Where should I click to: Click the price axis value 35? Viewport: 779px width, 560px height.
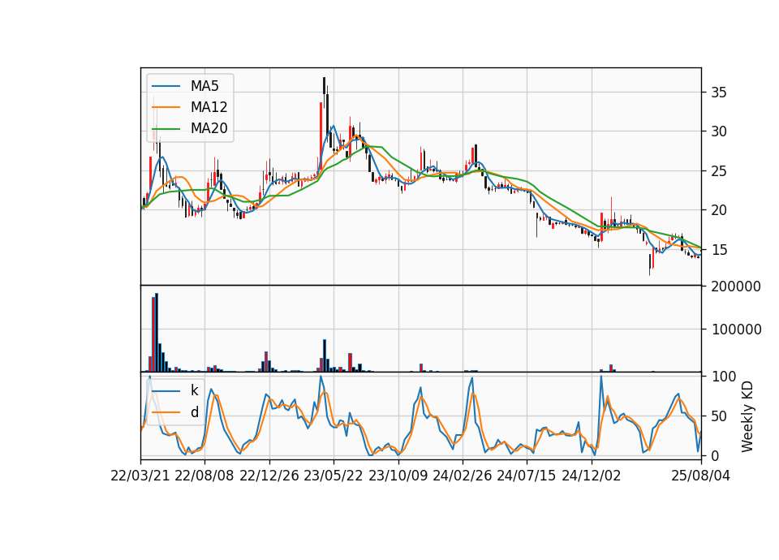[719, 93]
